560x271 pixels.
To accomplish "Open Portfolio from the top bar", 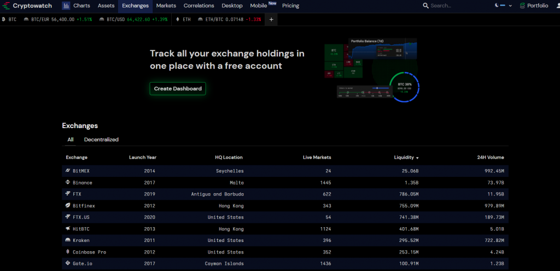I will click(534, 5).
